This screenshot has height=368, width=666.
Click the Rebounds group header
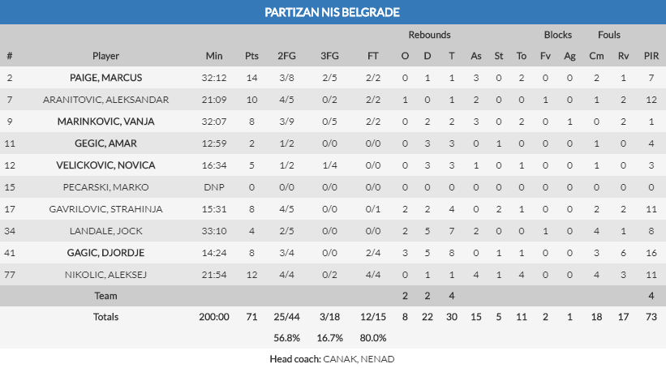click(429, 35)
